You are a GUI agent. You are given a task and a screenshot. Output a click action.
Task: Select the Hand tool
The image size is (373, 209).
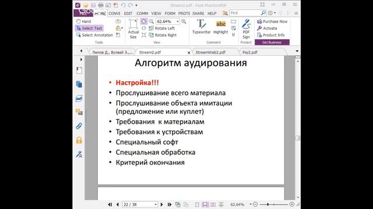point(83,21)
